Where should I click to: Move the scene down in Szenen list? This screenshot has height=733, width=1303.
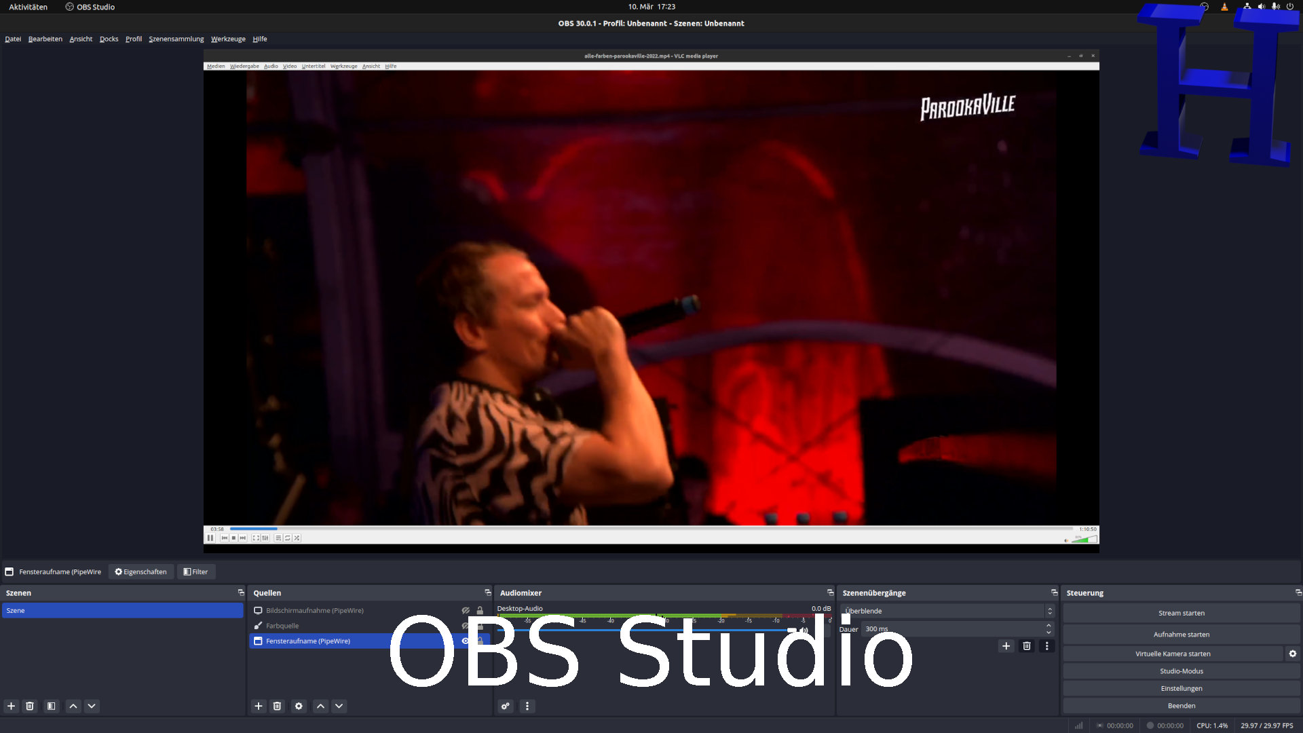pos(92,706)
